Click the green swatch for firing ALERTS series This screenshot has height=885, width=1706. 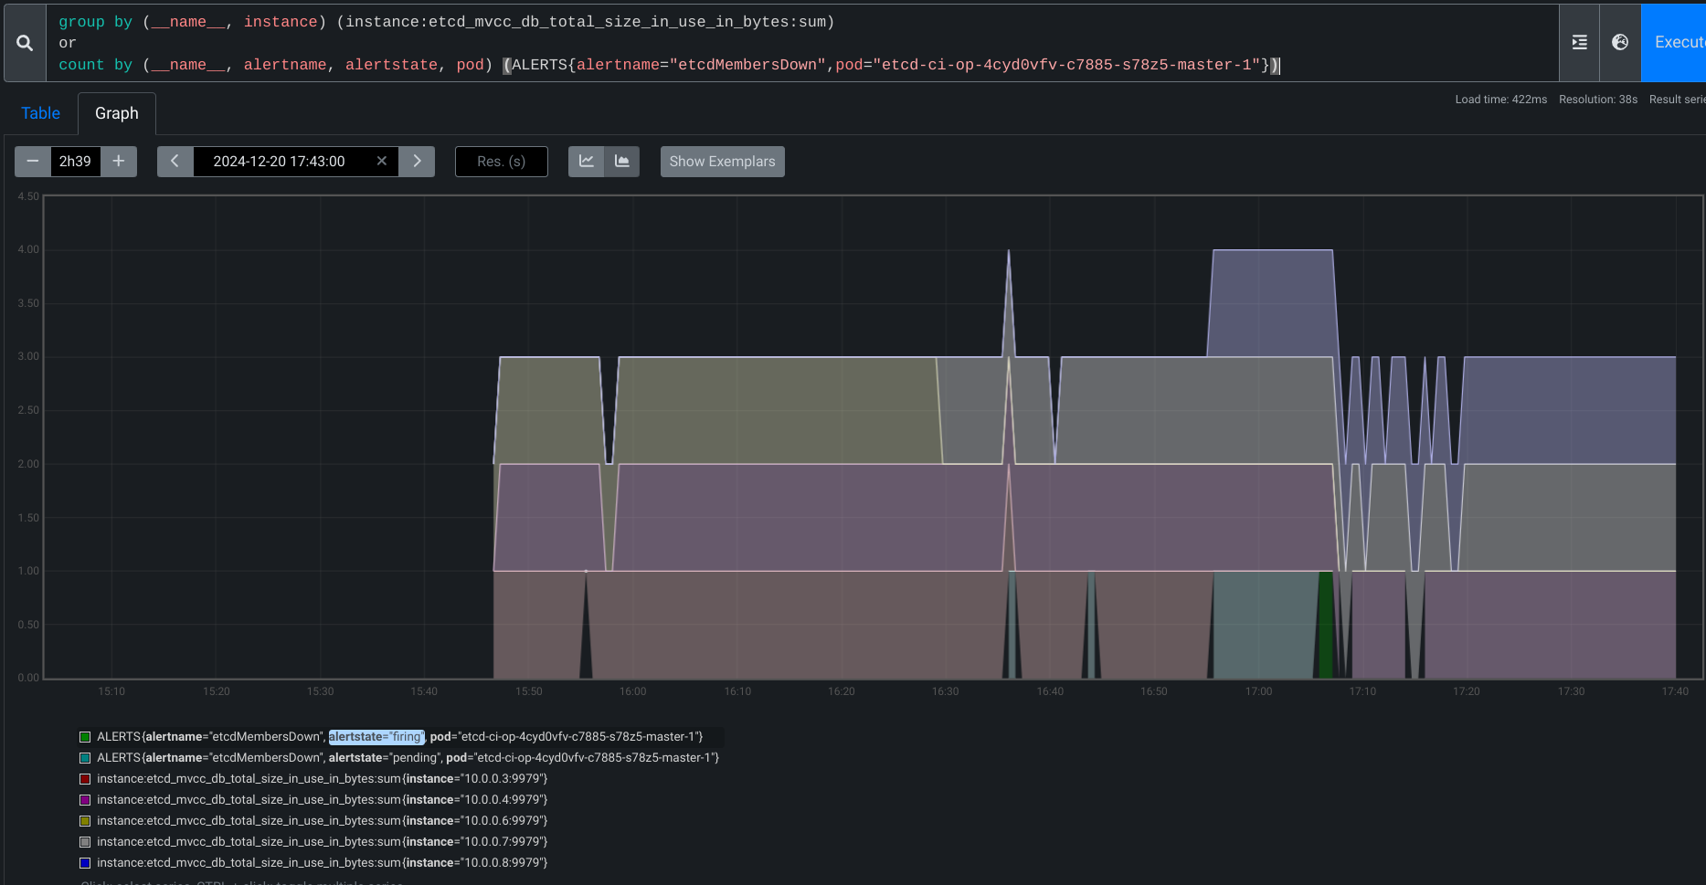[85, 737]
